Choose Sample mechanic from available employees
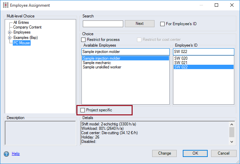The height and width of the screenshot is (164, 240). [97, 63]
